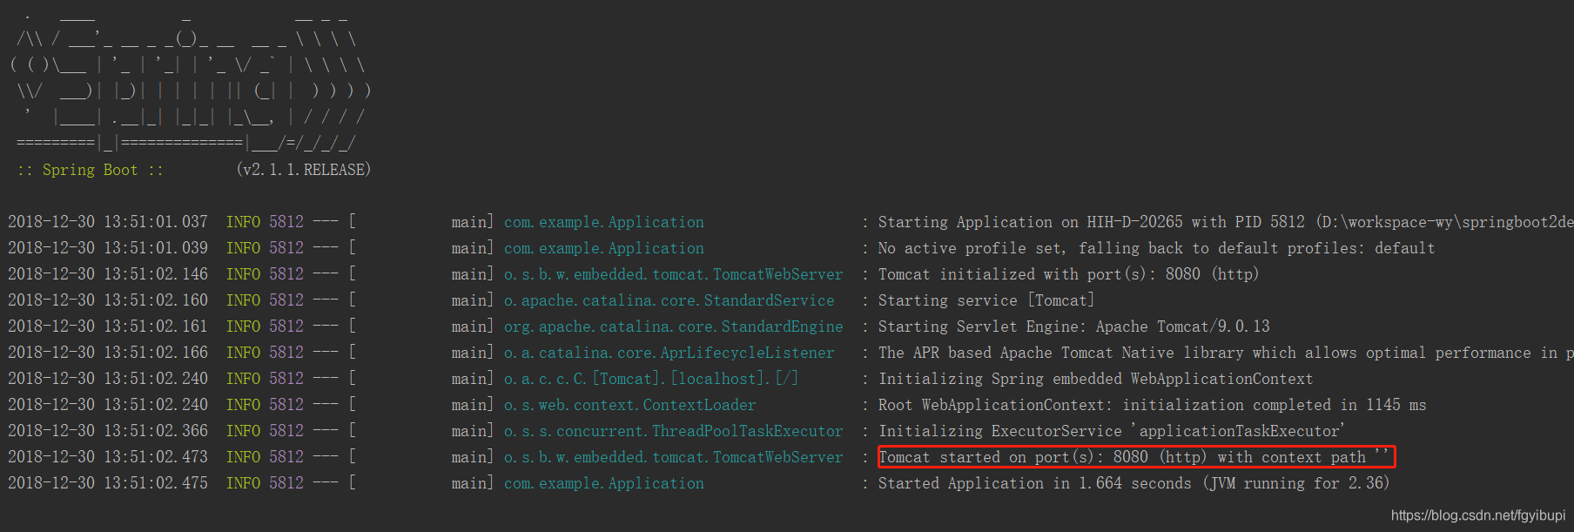
Task: Click the INFO level on the 13:51:02.475 line
Action: (x=243, y=483)
